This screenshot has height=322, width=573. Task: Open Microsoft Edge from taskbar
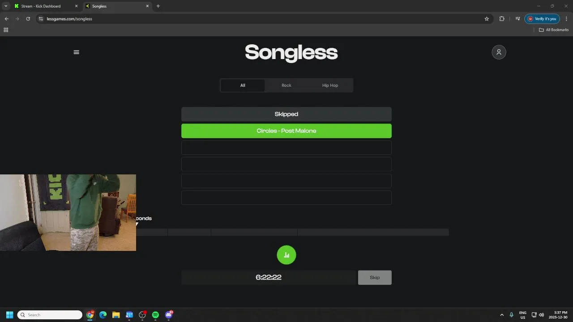[x=103, y=315]
